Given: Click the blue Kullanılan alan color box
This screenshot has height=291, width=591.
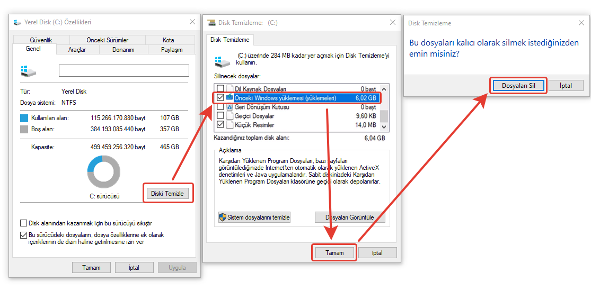Looking at the screenshot, I should click(x=24, y=117).
